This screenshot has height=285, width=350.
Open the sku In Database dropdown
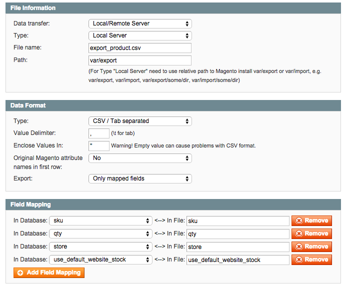[100, 220]
